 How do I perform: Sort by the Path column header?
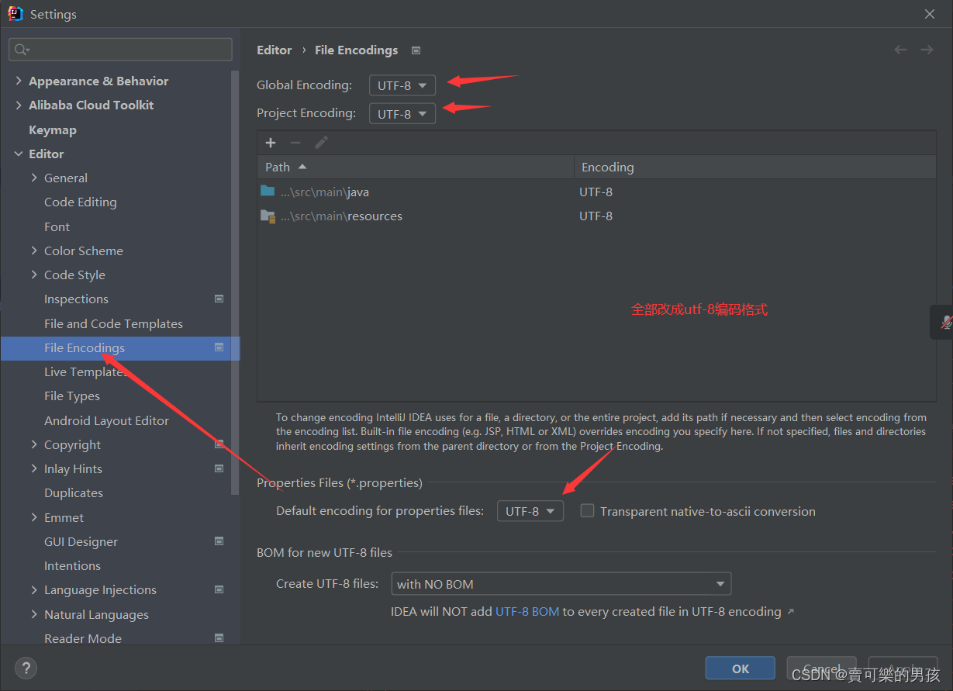tap(416, 167)
